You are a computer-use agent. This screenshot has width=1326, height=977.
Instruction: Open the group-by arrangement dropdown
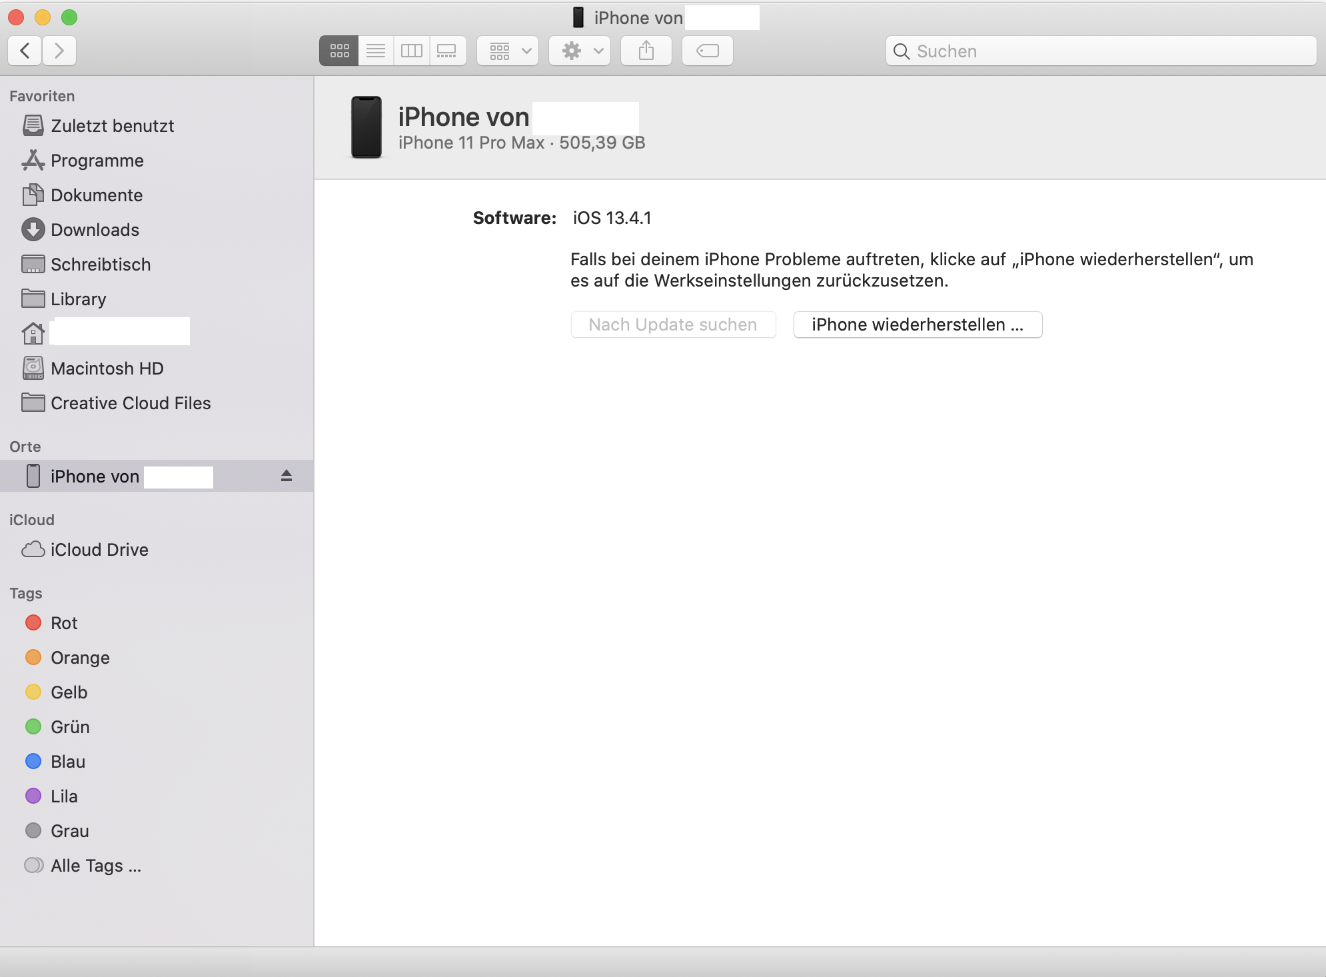click(508, 51)
